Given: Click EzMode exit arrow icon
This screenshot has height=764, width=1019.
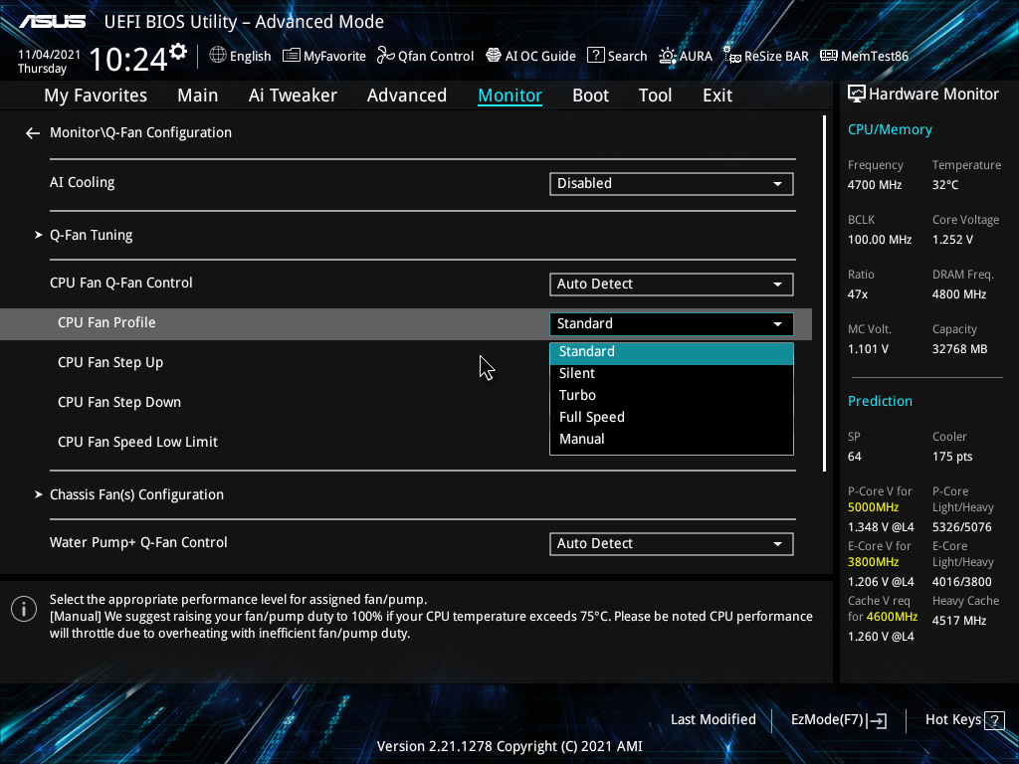Looking at the screenshot, I should pyautogui.click(x=877, y=720).
